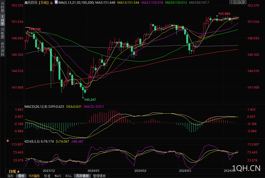Image resolution: width=265 pixels, height=178 pixels.
Task: Open the 分时图 side tab
Action: click(x=2, y=7)
